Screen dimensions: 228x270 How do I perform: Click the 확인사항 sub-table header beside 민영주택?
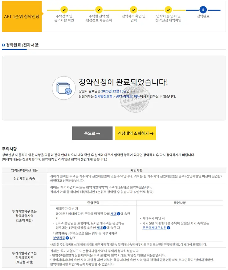[x=180, y=203]
